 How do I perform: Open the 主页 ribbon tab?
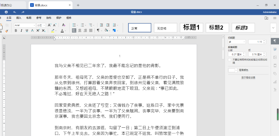(x=9, y=18)
